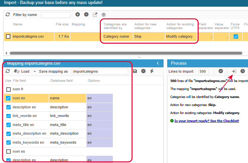Load a saved mapping
Screen dimensions: 248x163
click(22, 71)
